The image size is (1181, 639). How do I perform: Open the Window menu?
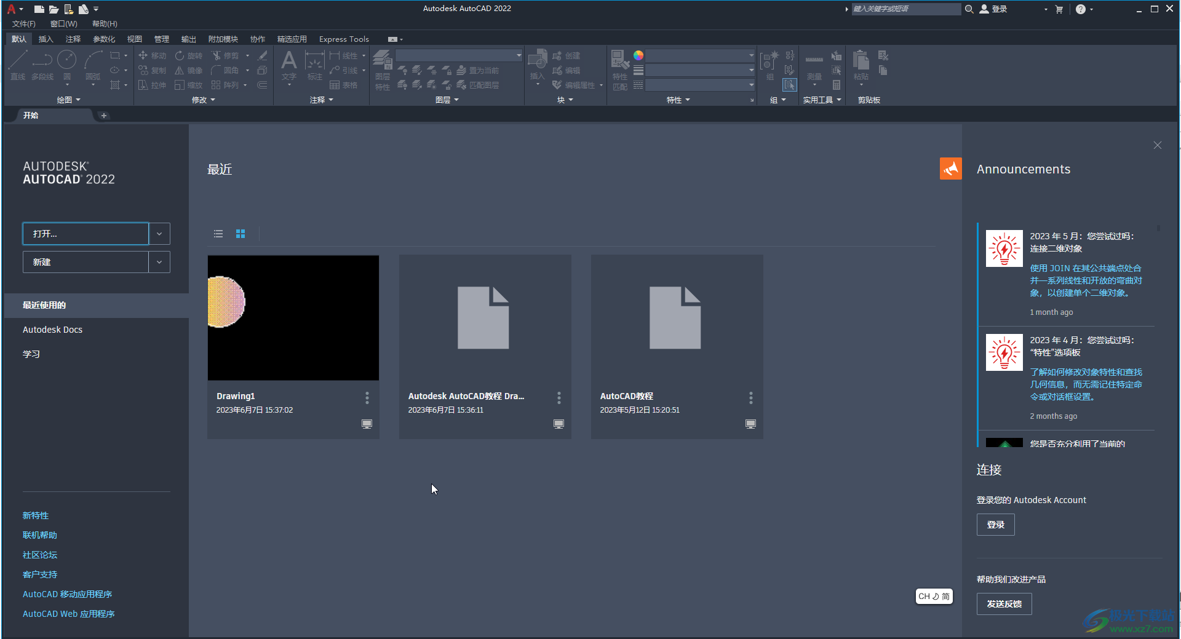point(64,24)
